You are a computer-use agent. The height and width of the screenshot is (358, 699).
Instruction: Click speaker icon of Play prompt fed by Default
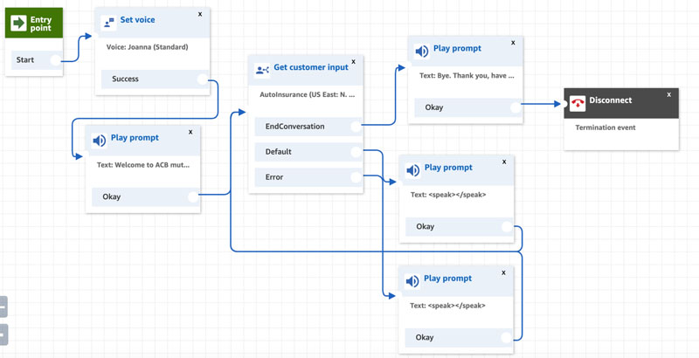point(412,281)
